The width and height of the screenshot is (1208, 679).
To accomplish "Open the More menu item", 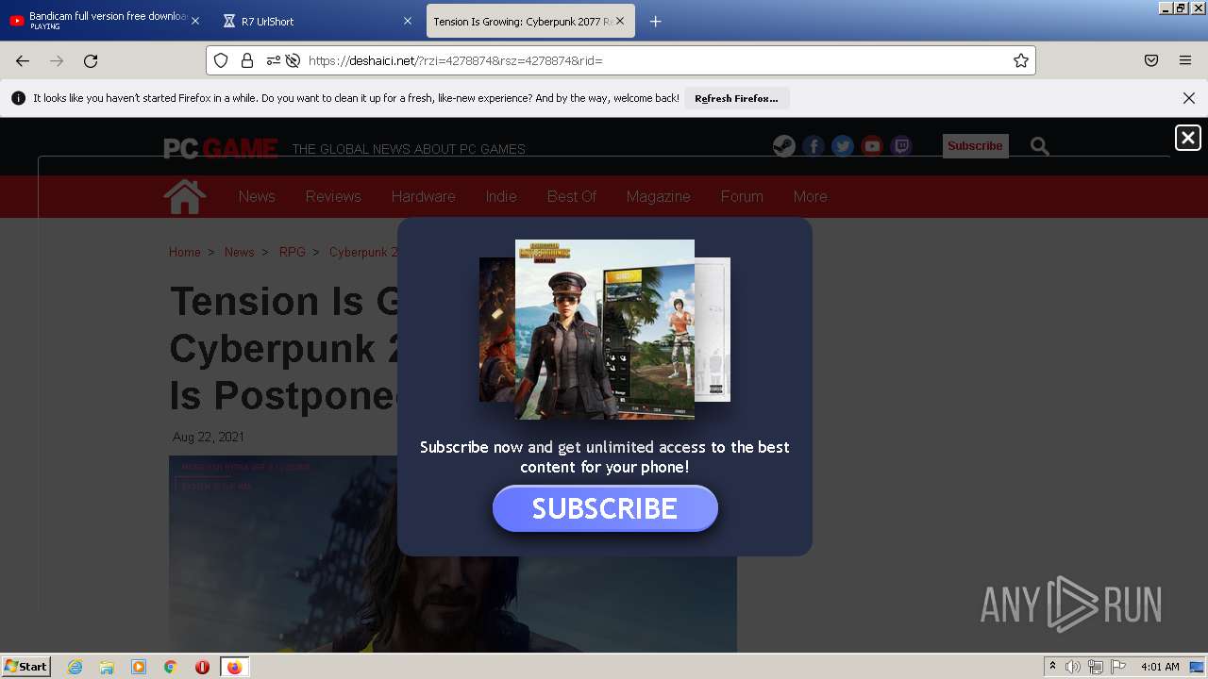I will pyautogui.click(x=811, y=196).
